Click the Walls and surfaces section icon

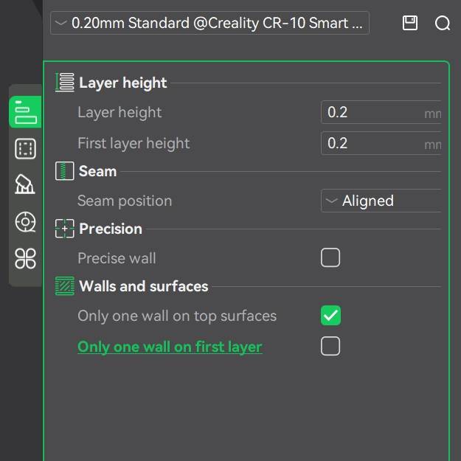click(x=65, y=286)
